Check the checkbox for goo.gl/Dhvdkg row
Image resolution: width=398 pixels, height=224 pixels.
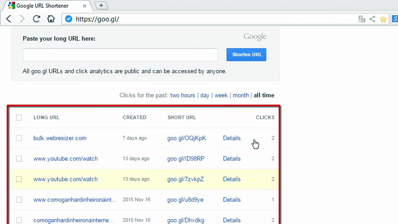coord(19,220)
